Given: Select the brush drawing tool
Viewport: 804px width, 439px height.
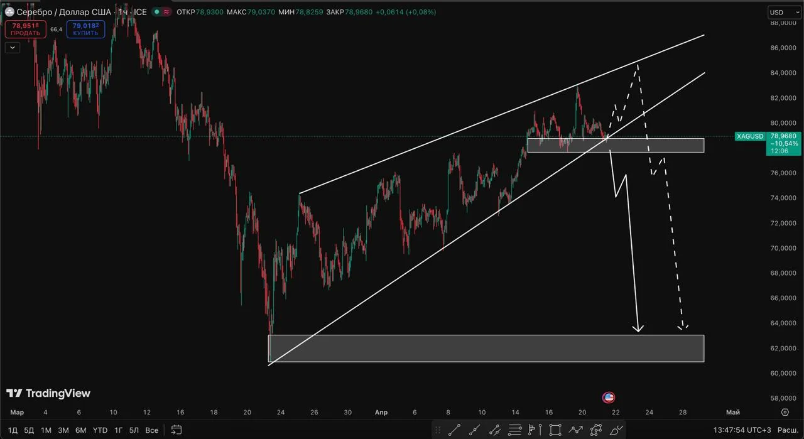Looking at the screenshot, I should tap(616, 430).
